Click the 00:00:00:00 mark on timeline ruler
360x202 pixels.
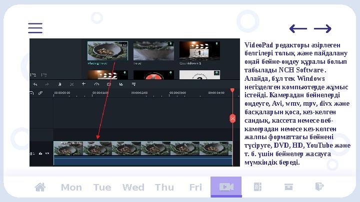coord(62,93)
